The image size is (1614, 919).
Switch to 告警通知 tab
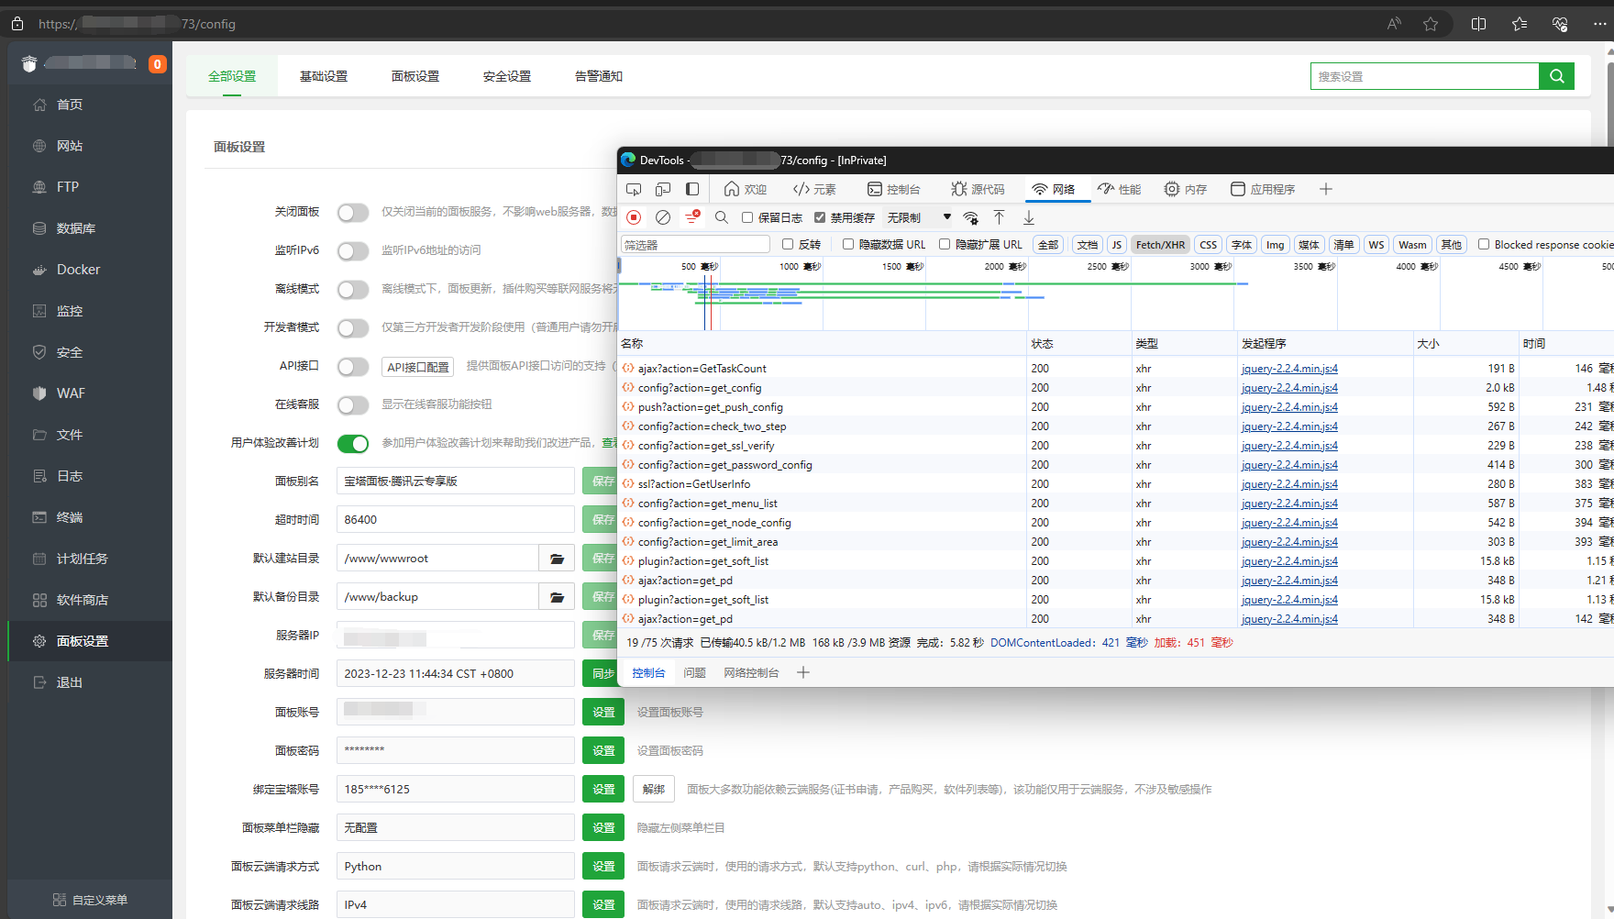pyautogui.click(x=599, y=76)
